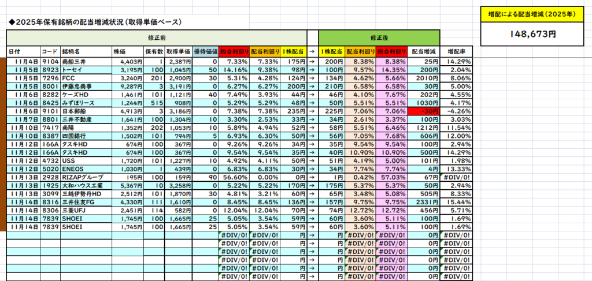Select the 修正前 section header
The height and width of the screenshot is (281, 592).
click(156, 36)
